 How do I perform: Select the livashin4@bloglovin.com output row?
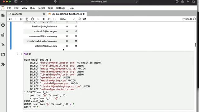point(51,26)
